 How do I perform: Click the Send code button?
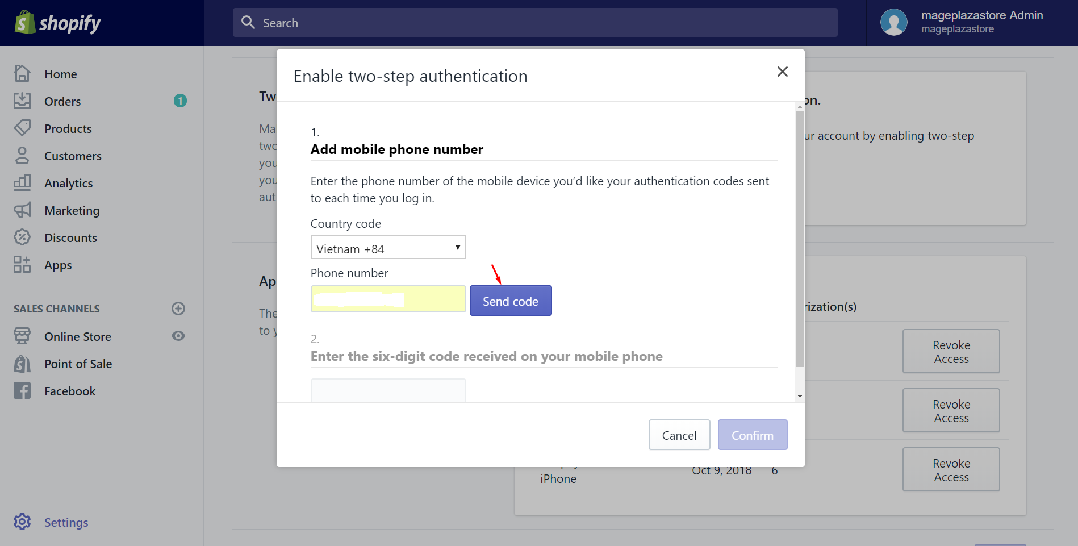[511, 301]
